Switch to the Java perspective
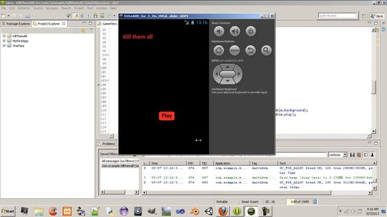This screenshot has height=217, width=387. pos(377,16)
